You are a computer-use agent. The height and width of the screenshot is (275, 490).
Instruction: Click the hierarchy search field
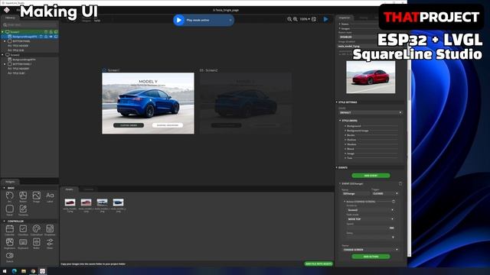tap(30, 24)
